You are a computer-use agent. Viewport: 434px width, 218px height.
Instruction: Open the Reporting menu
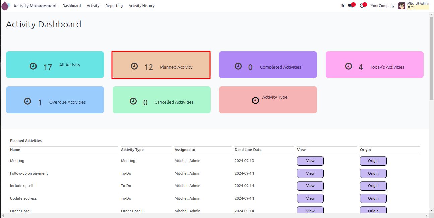pyautogui.click(x=114, y=6)
